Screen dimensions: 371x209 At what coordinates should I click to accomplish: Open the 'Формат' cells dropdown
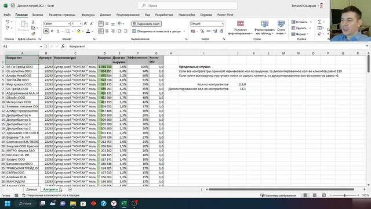pyautogui.click(x=300, y=34)
